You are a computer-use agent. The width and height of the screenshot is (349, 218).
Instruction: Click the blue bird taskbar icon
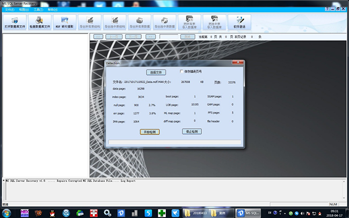tap(176, 213)
